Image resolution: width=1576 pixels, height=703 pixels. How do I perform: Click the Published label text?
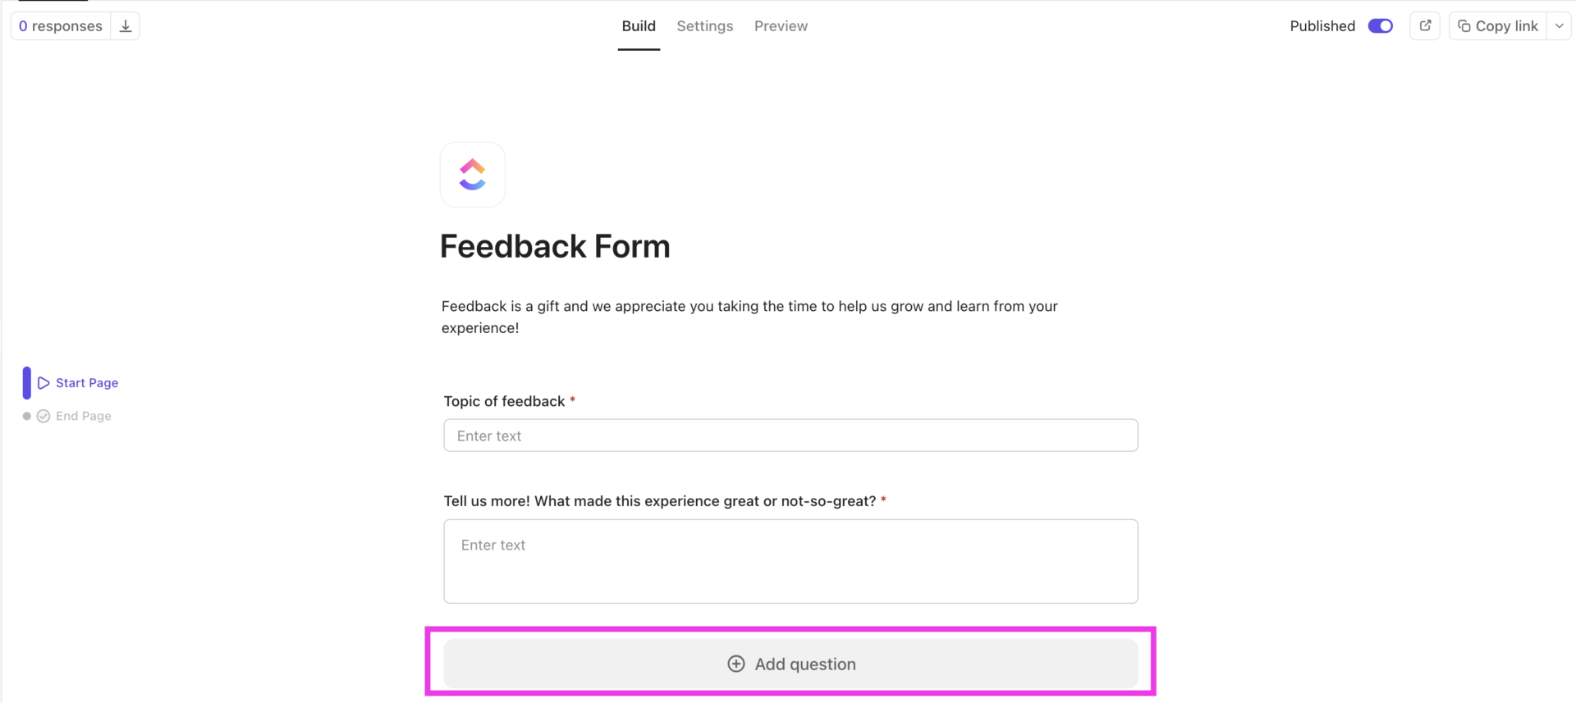tap(1322, 25)
